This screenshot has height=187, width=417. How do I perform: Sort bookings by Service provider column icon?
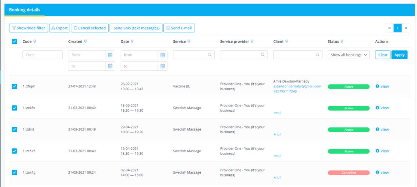[x=252, y=41]
